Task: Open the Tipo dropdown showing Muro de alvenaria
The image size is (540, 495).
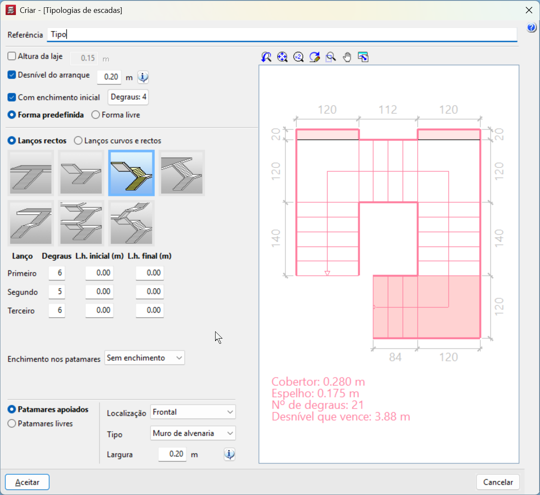Action: (x=193, y=433)
